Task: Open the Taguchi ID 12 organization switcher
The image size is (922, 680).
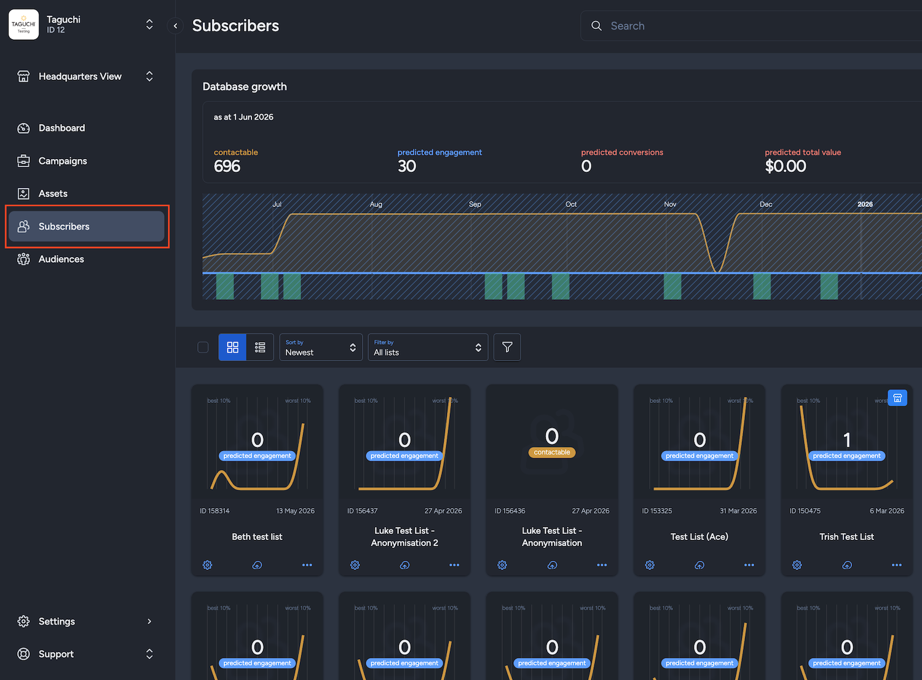Action: click(149, 25)
